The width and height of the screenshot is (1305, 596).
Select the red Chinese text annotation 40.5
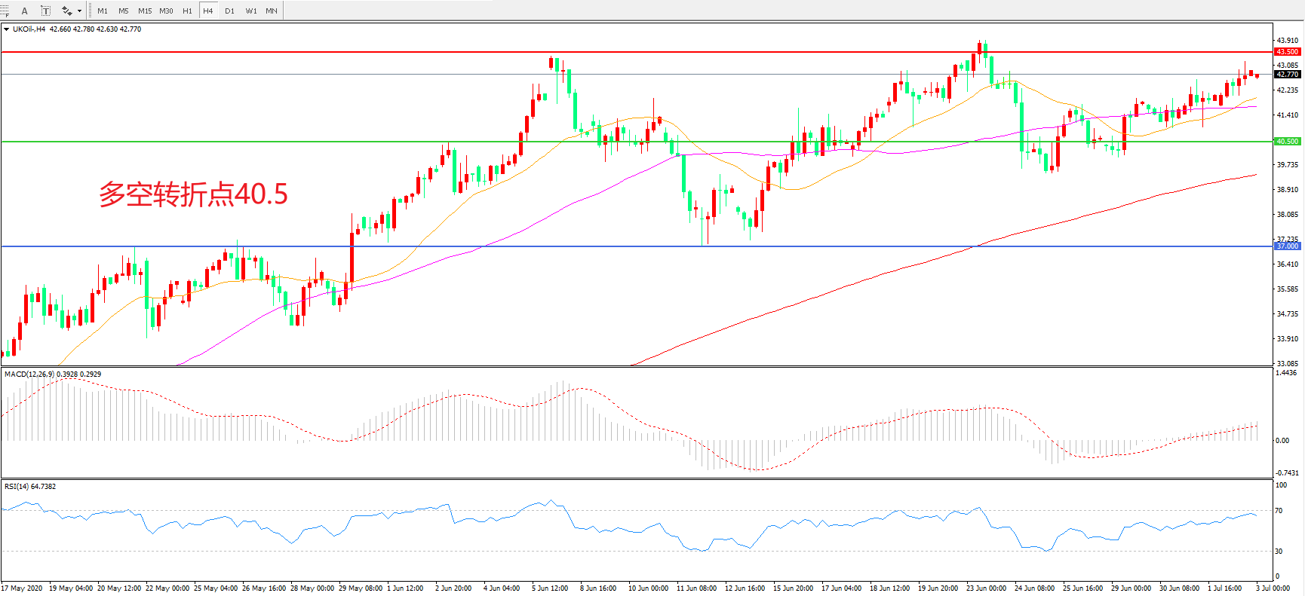(x=193, y=194)
